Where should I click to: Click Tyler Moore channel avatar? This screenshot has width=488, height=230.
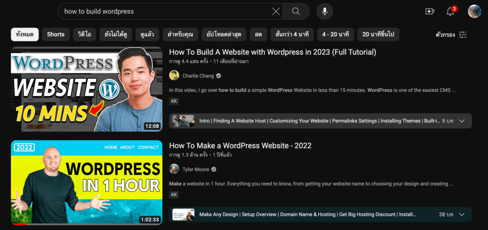(x=174, y=169)
